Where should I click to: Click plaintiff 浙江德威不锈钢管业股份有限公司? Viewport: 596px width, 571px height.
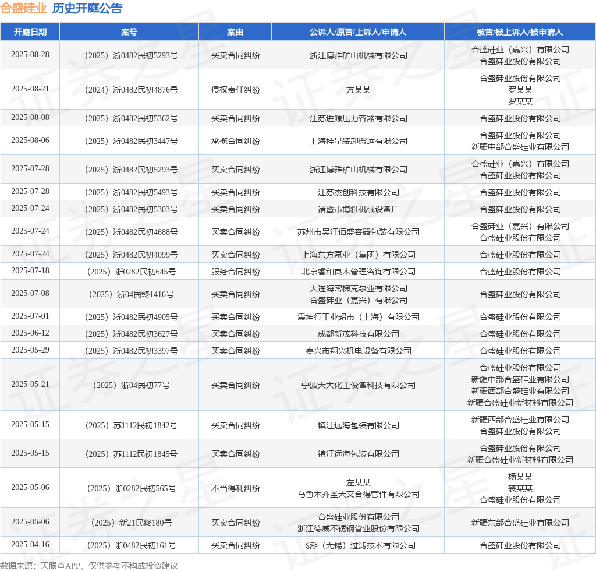coord(358,528)
